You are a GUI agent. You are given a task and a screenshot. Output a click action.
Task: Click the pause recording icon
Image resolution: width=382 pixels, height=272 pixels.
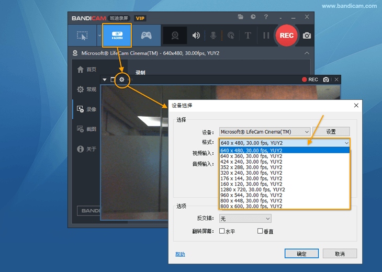[x=266, y=36]
